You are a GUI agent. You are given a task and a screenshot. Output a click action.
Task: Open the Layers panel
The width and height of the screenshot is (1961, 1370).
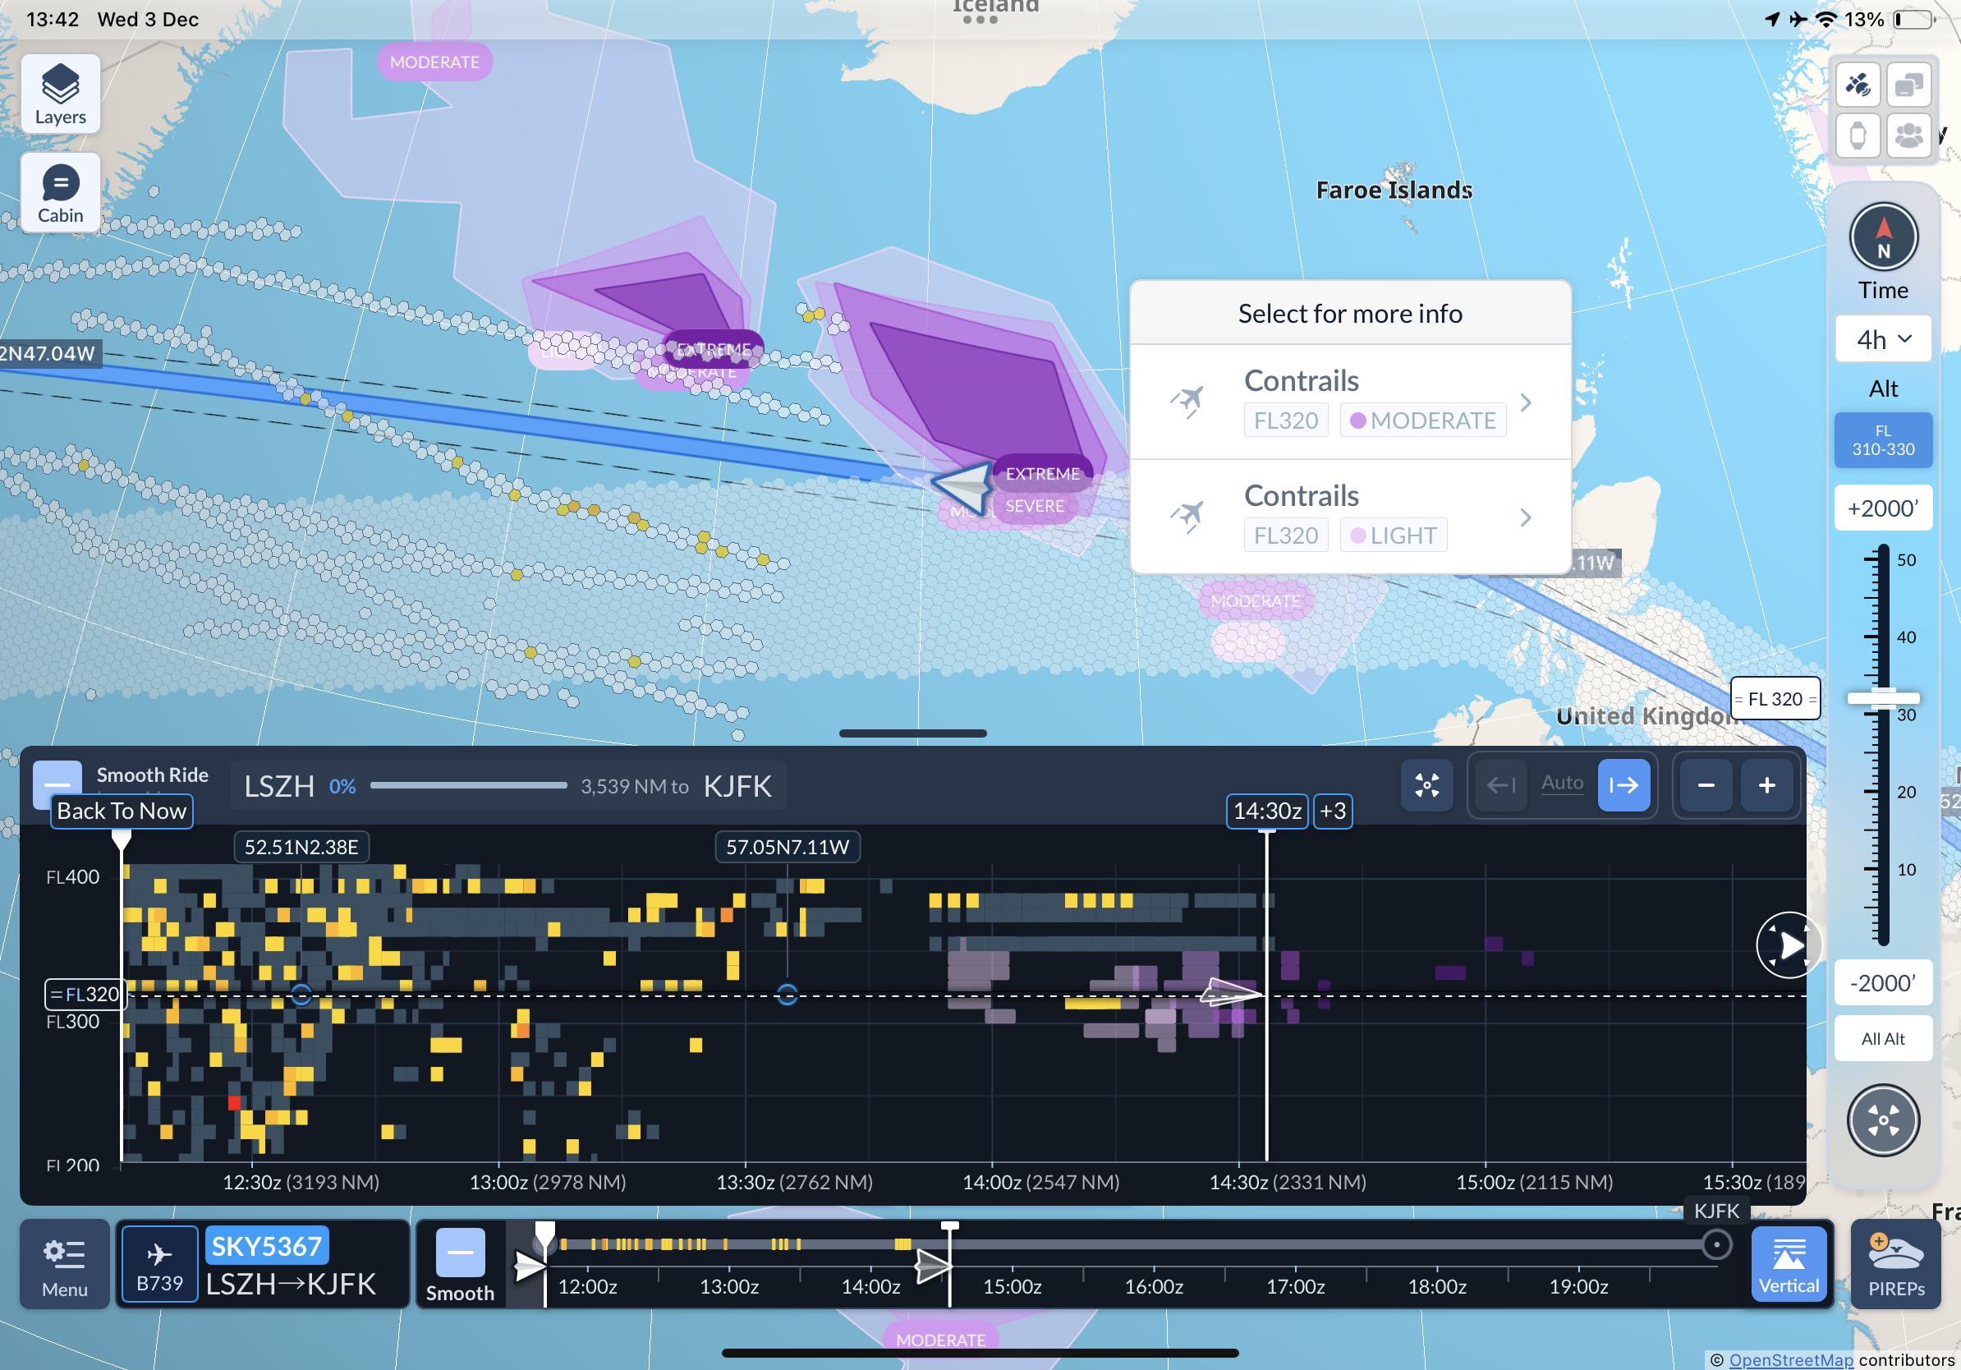[60, 94]
